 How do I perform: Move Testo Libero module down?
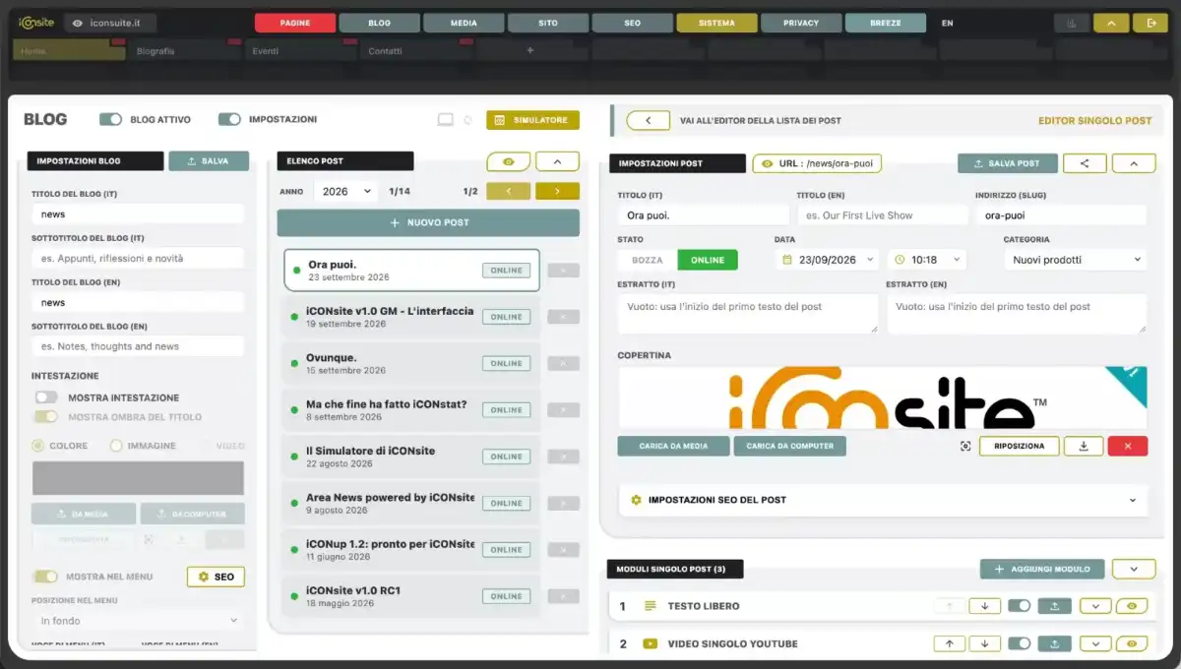point(984,606)
